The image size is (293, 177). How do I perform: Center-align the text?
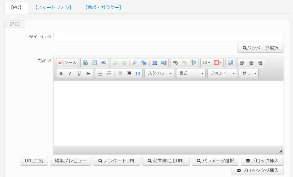[x=251, y=63]
